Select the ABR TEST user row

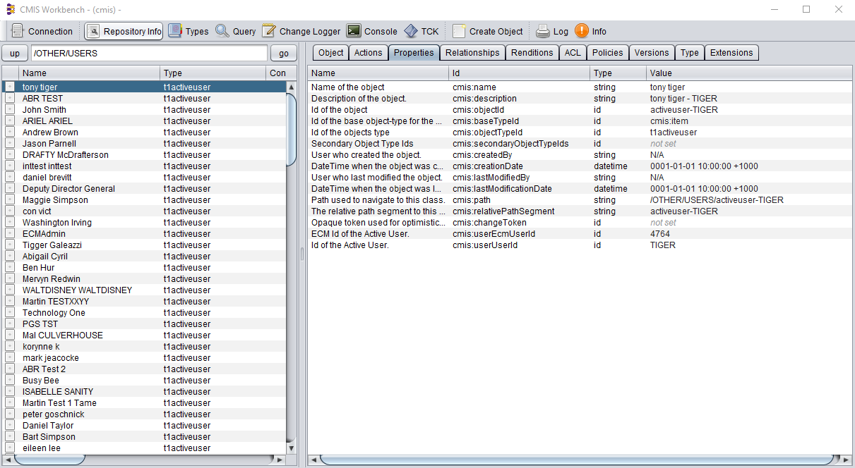(x=145, y=99)
